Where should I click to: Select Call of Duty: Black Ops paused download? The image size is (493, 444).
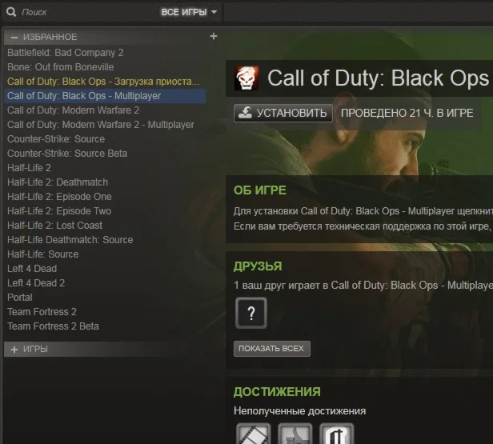(x=103, y=82)
